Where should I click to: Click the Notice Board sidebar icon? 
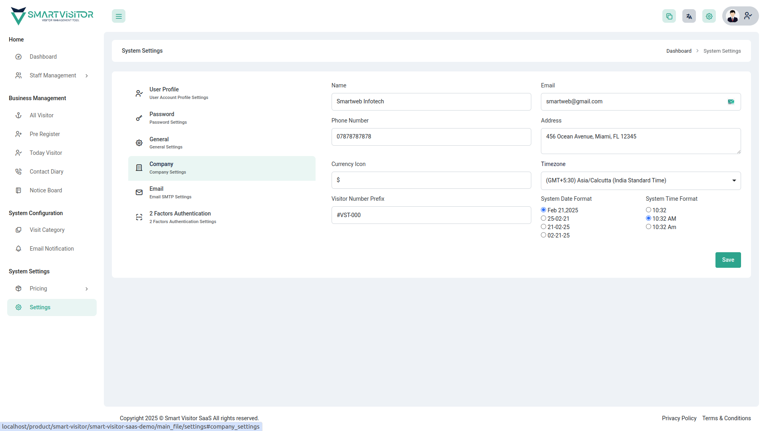[18, 190]
